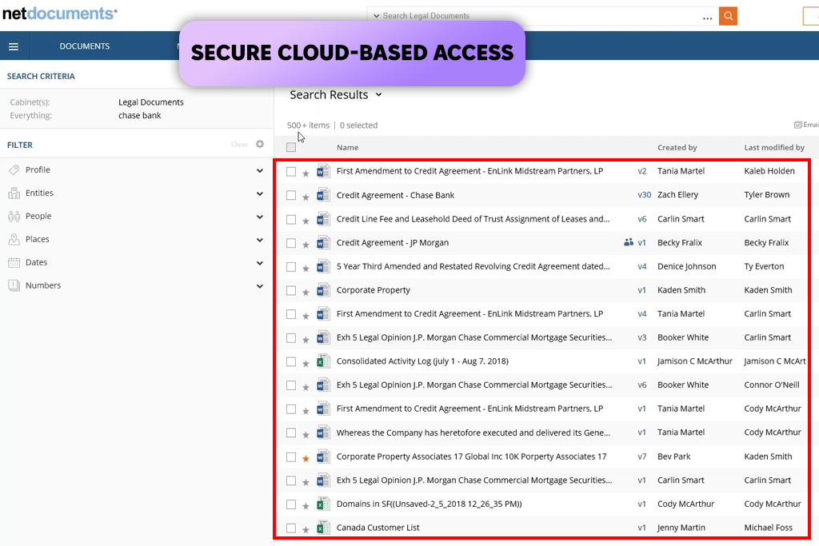Click version v7 of Corporate Property Associates
Image resolution: width=819 pixels, height=546 pixels.
click(x=642, y=456)
